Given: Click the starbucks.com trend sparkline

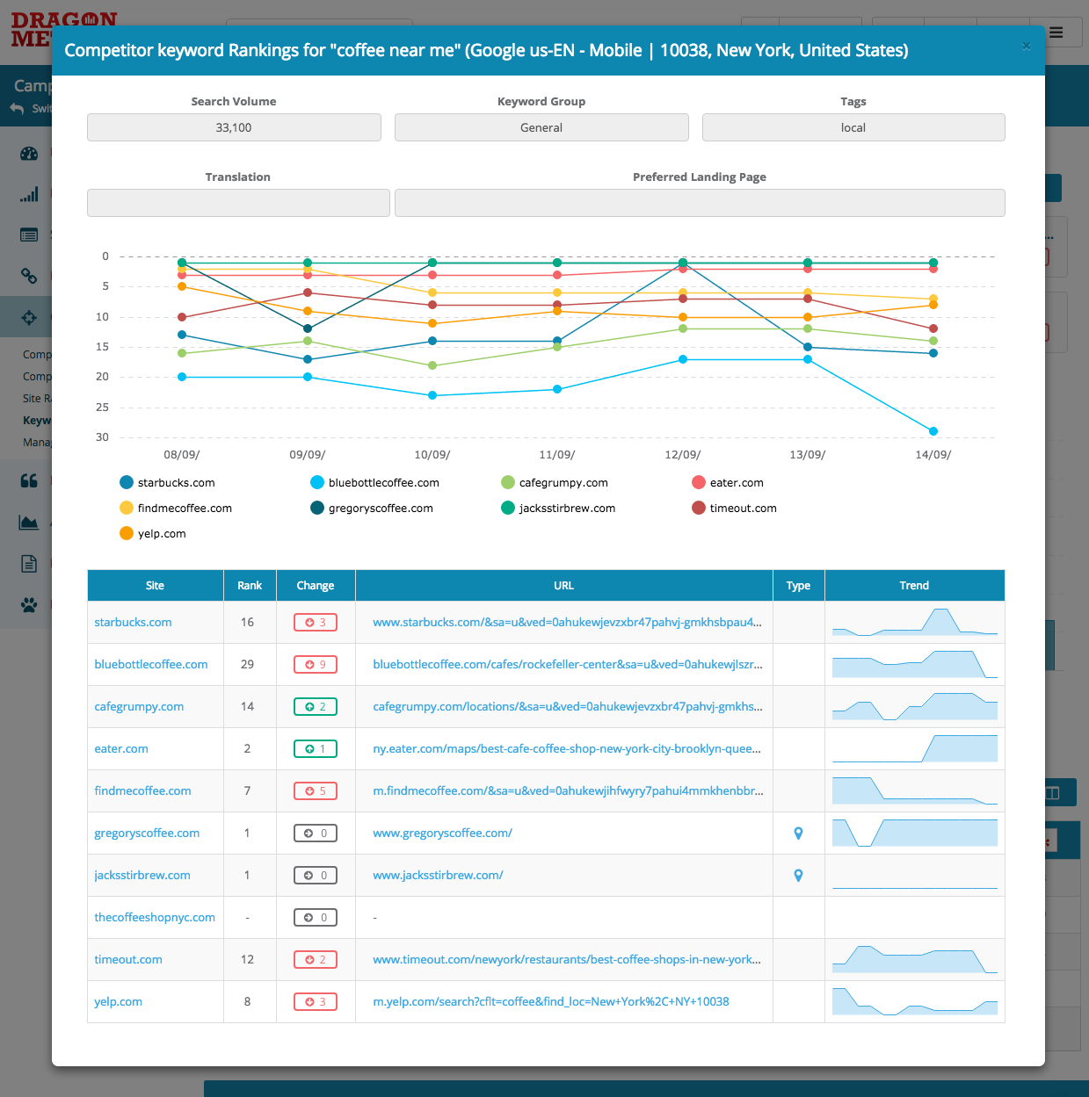Looking at the screenshot, I should click(x=914, y=623).
